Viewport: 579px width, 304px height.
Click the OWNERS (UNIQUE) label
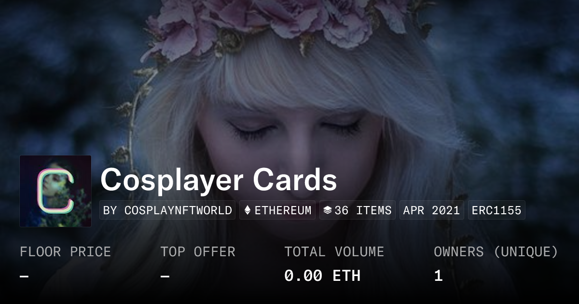click(496, 252)
